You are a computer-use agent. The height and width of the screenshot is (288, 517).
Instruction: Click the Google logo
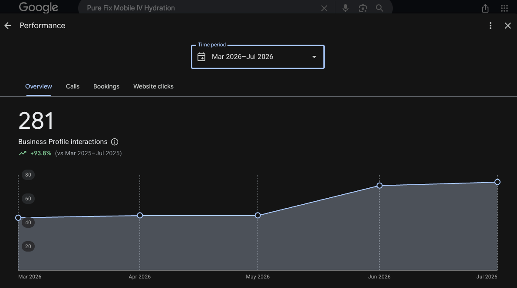(38, 7)
